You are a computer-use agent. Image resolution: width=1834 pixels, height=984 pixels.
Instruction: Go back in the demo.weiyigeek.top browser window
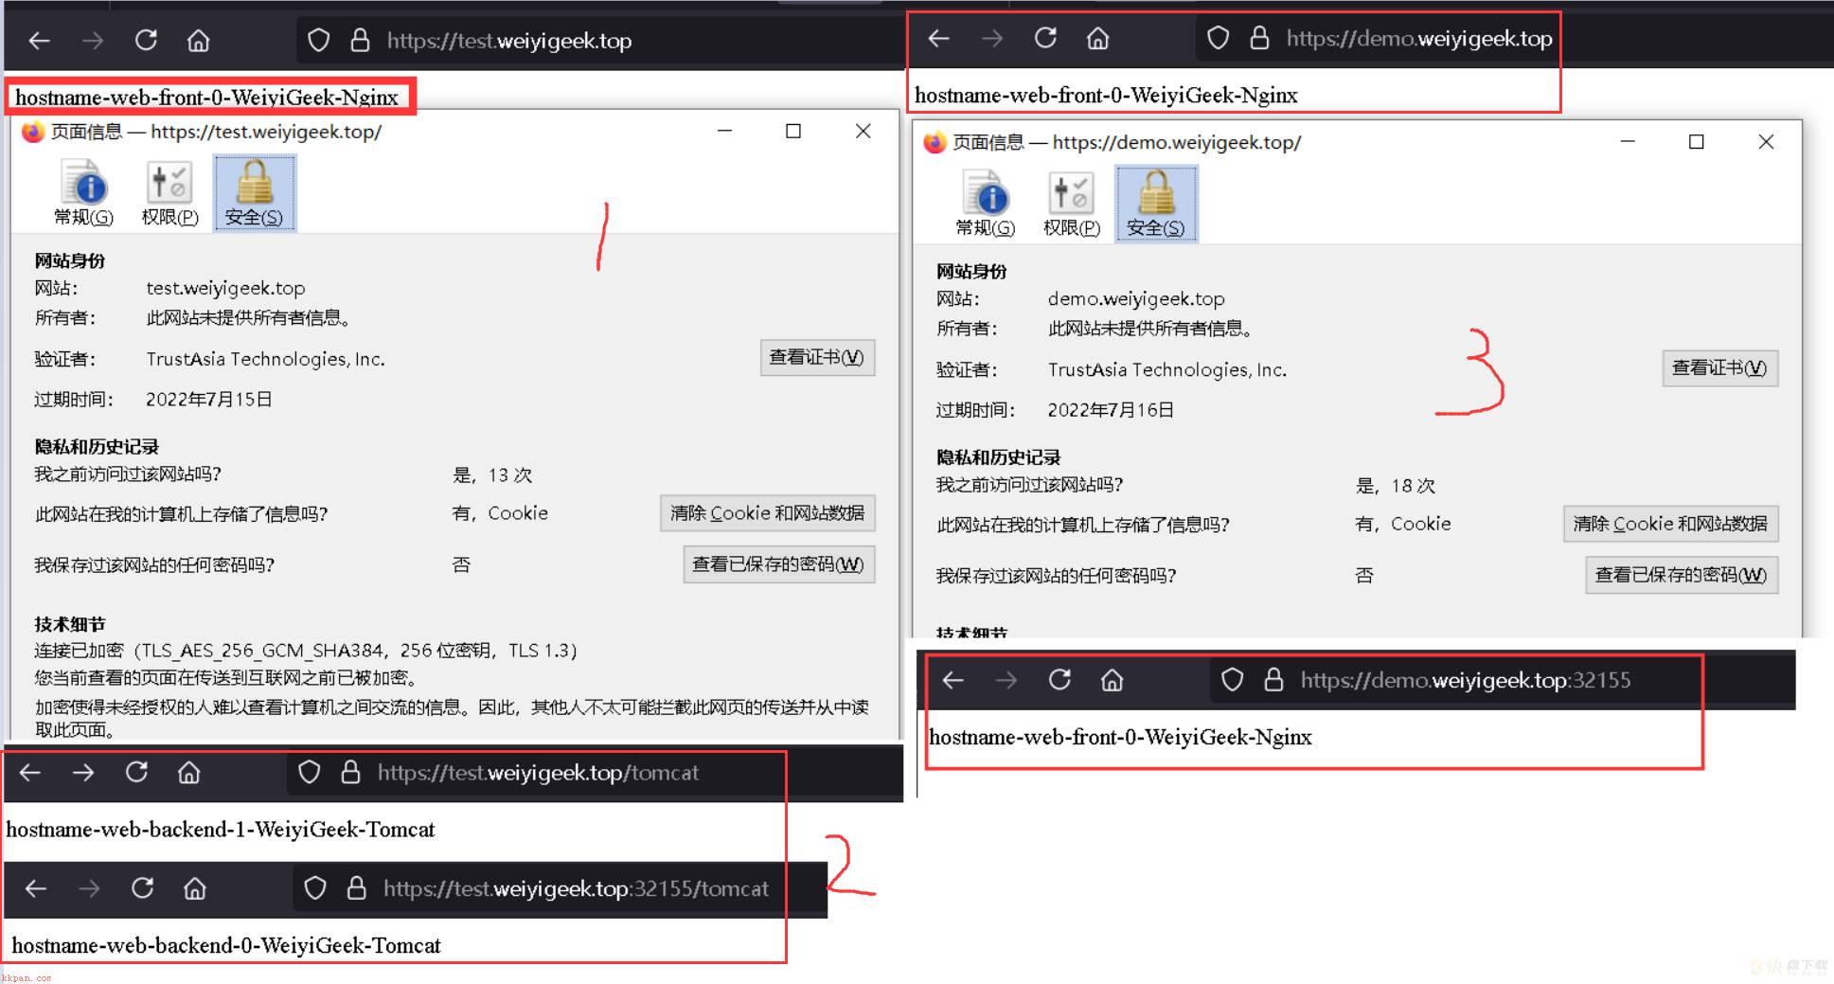(938, 38)
